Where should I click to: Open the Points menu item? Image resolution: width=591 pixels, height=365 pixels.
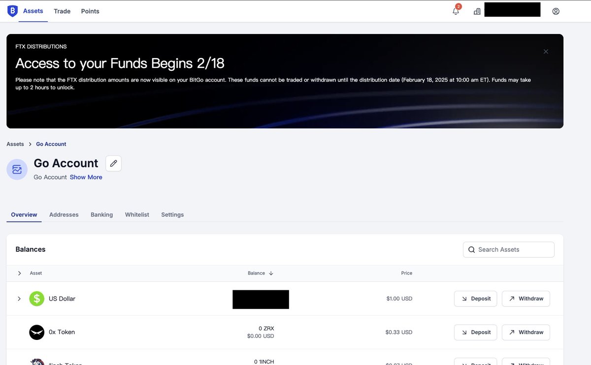[90, 11]
